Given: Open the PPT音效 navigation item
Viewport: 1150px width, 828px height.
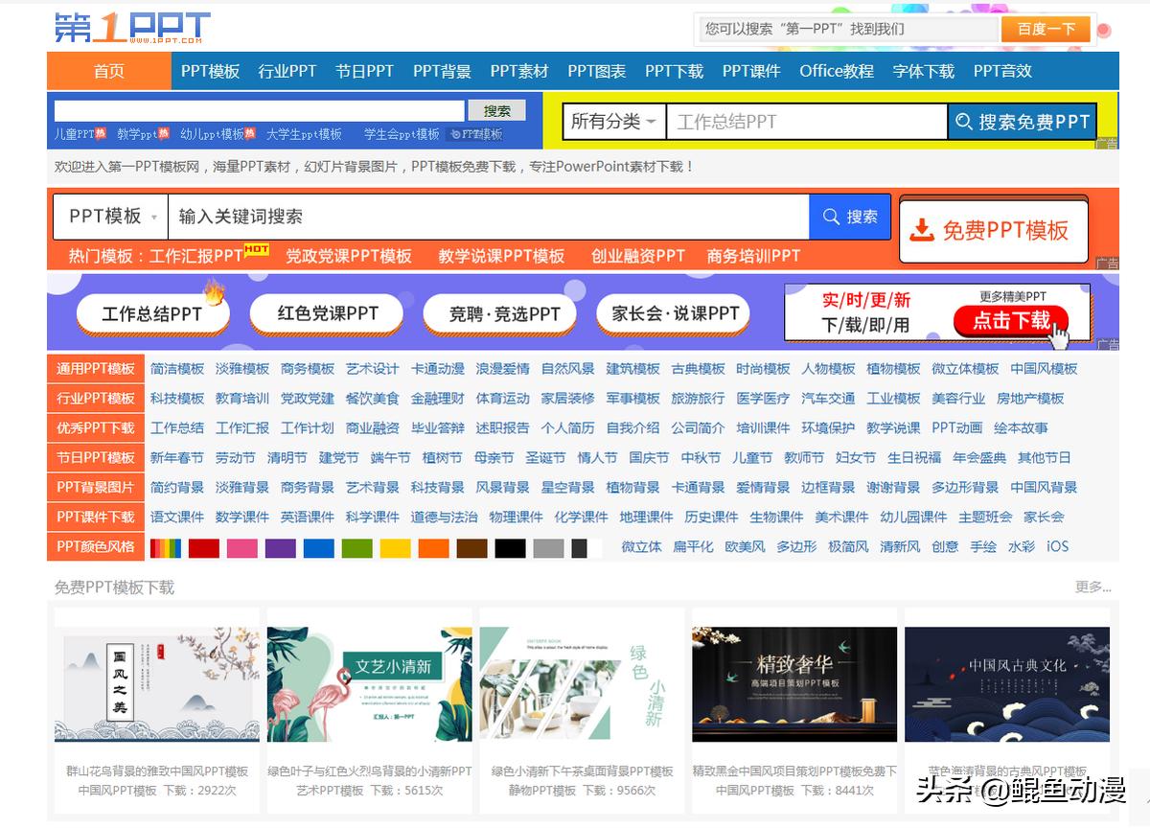Looking at the screenshot, I should pos(1002,71).
